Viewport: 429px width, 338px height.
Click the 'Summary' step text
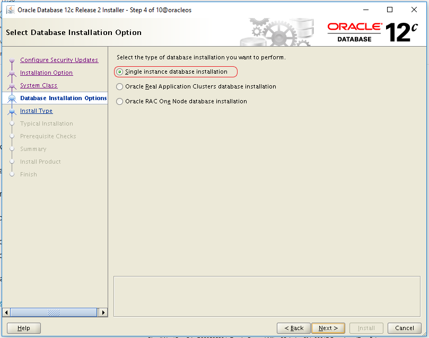[33, 149]
